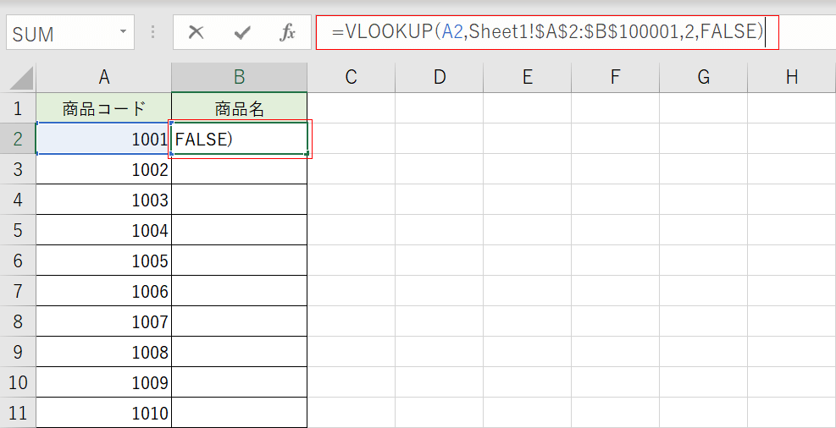Select all cells using corner triangle
836x428 pixels.
(21, 79)
